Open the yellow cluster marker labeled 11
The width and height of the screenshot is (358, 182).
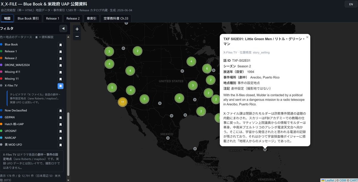tap(123, 102)
